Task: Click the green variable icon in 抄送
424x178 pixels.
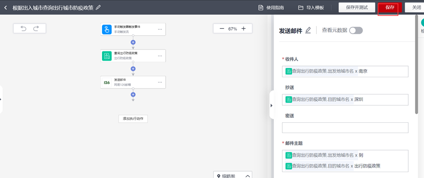Action: [289, 100]
